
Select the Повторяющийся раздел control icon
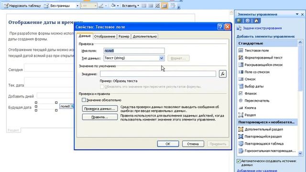[241, 137]
